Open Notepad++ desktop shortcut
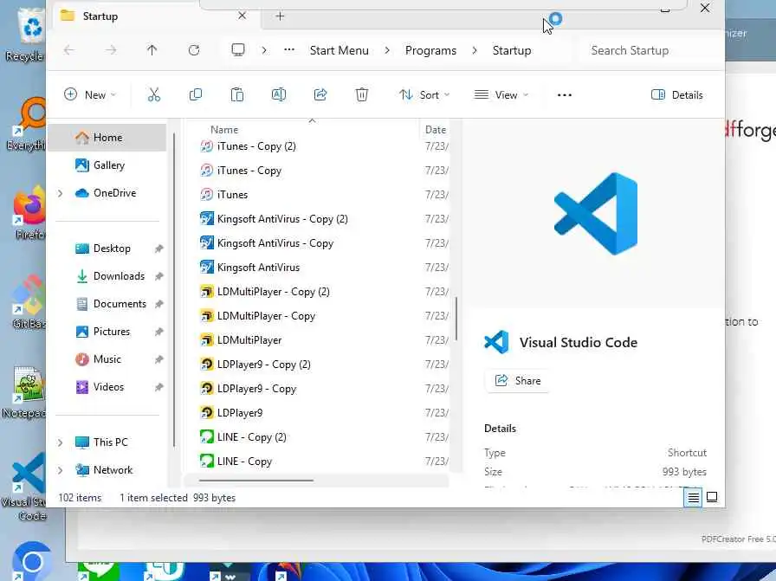The height and width of the screenshot is (581, 776). coord(26,392)
